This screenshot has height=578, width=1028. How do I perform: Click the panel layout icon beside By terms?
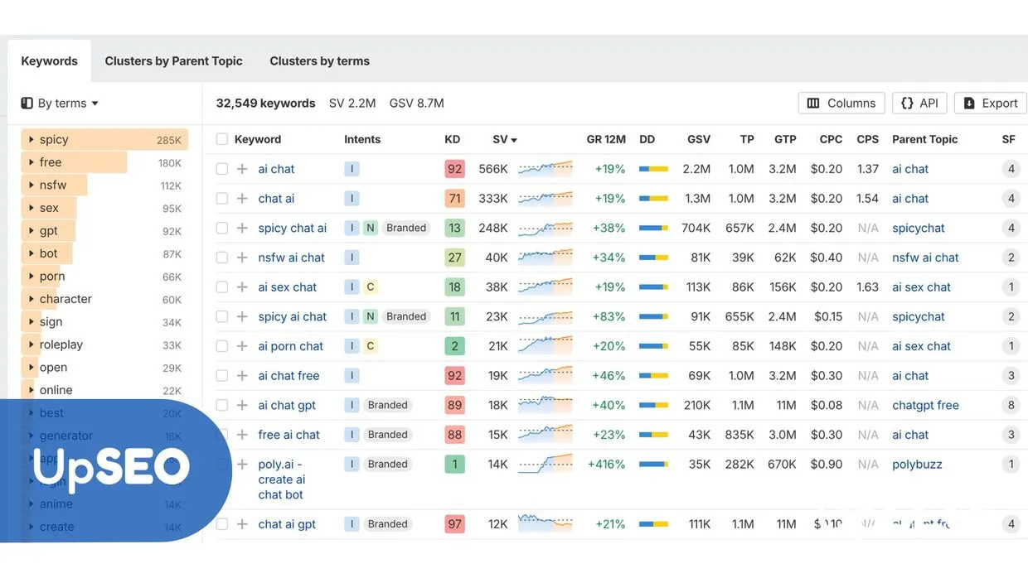[x=25, y=103]
